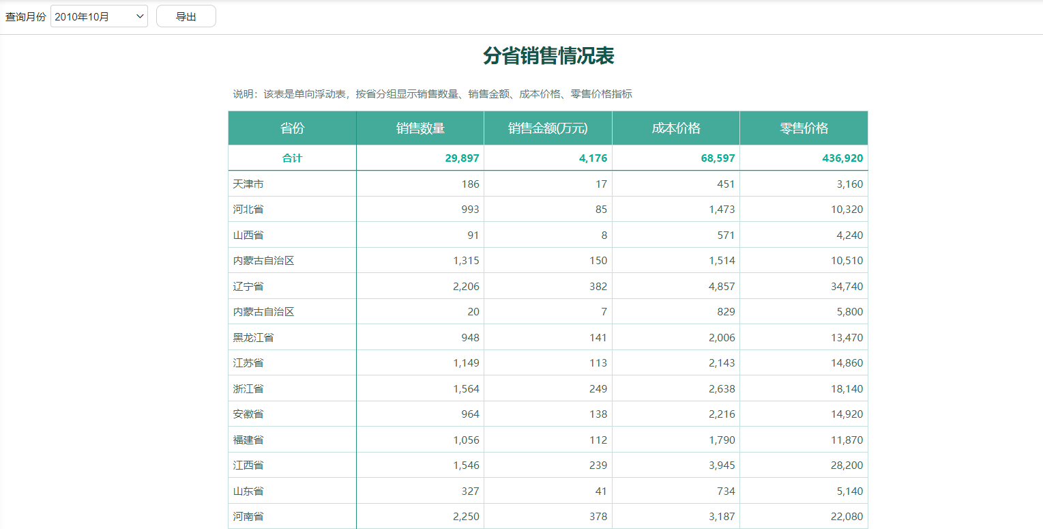Click the 销售金额(万元) column header
This screenshot has width=1043, height=529.
coord(547,128)
